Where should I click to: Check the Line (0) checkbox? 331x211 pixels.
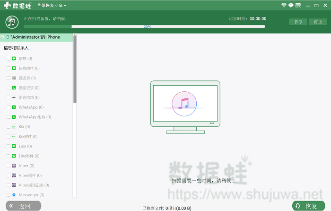tap(9, 146)
